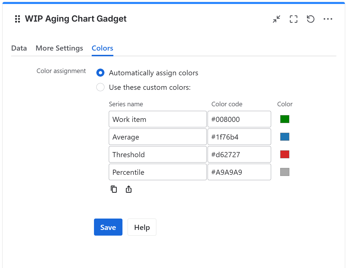The width and height of the screenshot is (348, 268).
Task: Click the Percentile series name field
Action: click(157, 172)
